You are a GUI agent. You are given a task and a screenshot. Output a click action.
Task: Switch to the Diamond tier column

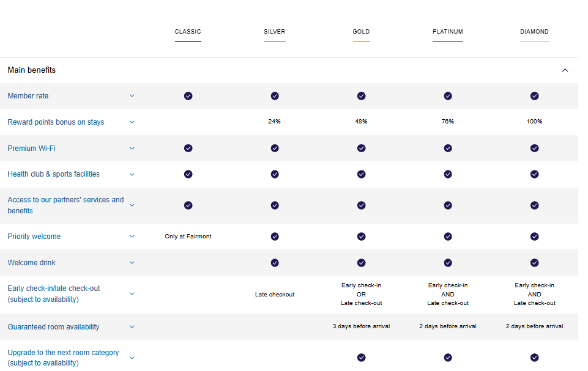(x=534, y=32)
